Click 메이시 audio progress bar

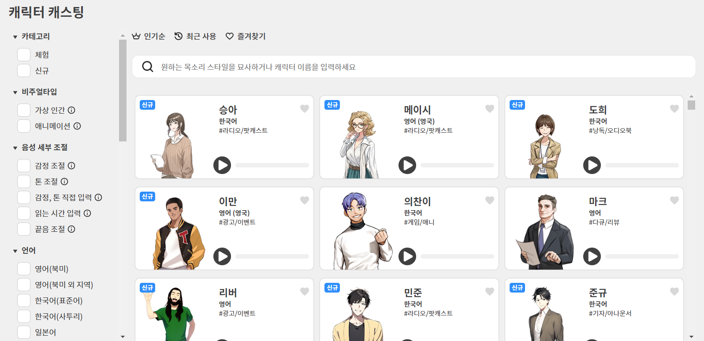(x=457, y=165)
